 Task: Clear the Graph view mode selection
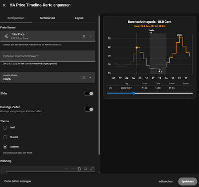[x=84, y=78]
